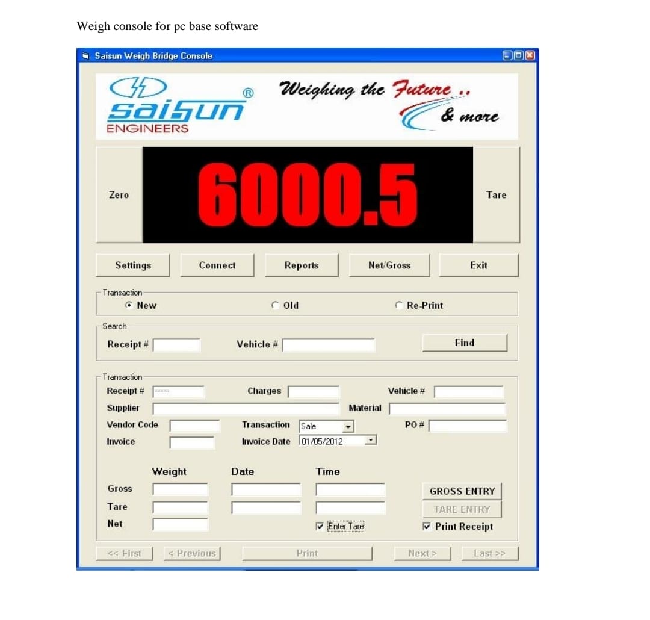Open the Settings screen
This screenshot has width=650, height=620.
[x=132, y=265]
